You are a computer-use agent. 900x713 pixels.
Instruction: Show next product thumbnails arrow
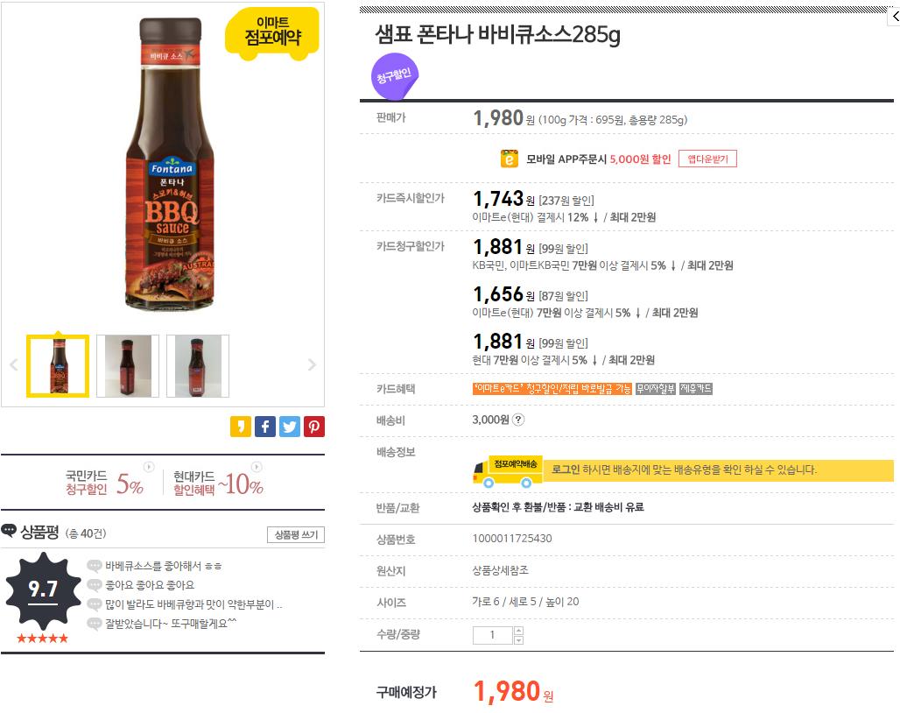(312, 364)
